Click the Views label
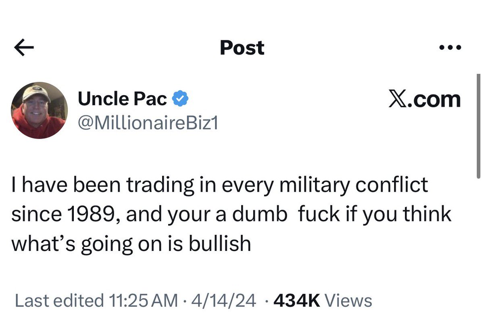The height and width of the screenshot is (328, 484). click(x=348, y=301)
